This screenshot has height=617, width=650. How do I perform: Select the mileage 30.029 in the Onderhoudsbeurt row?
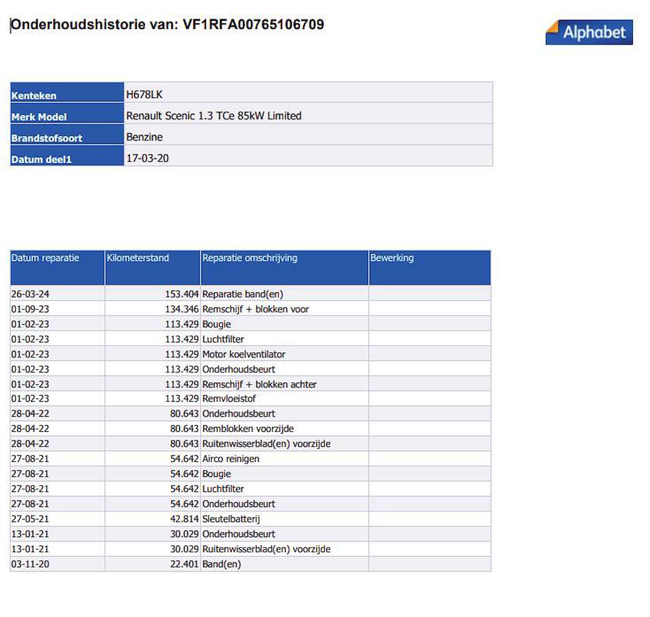point(184,534)
